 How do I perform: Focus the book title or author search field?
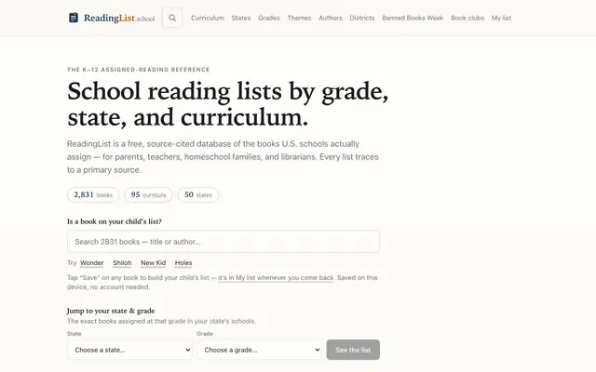coord(223,242)
